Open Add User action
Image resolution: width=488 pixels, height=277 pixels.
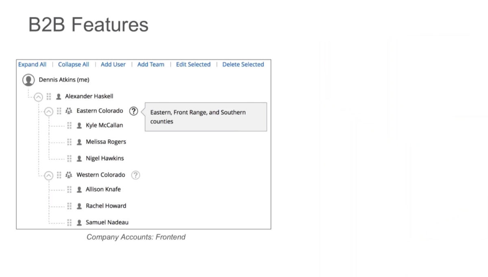pyautogui.click(x=113, y=64)
